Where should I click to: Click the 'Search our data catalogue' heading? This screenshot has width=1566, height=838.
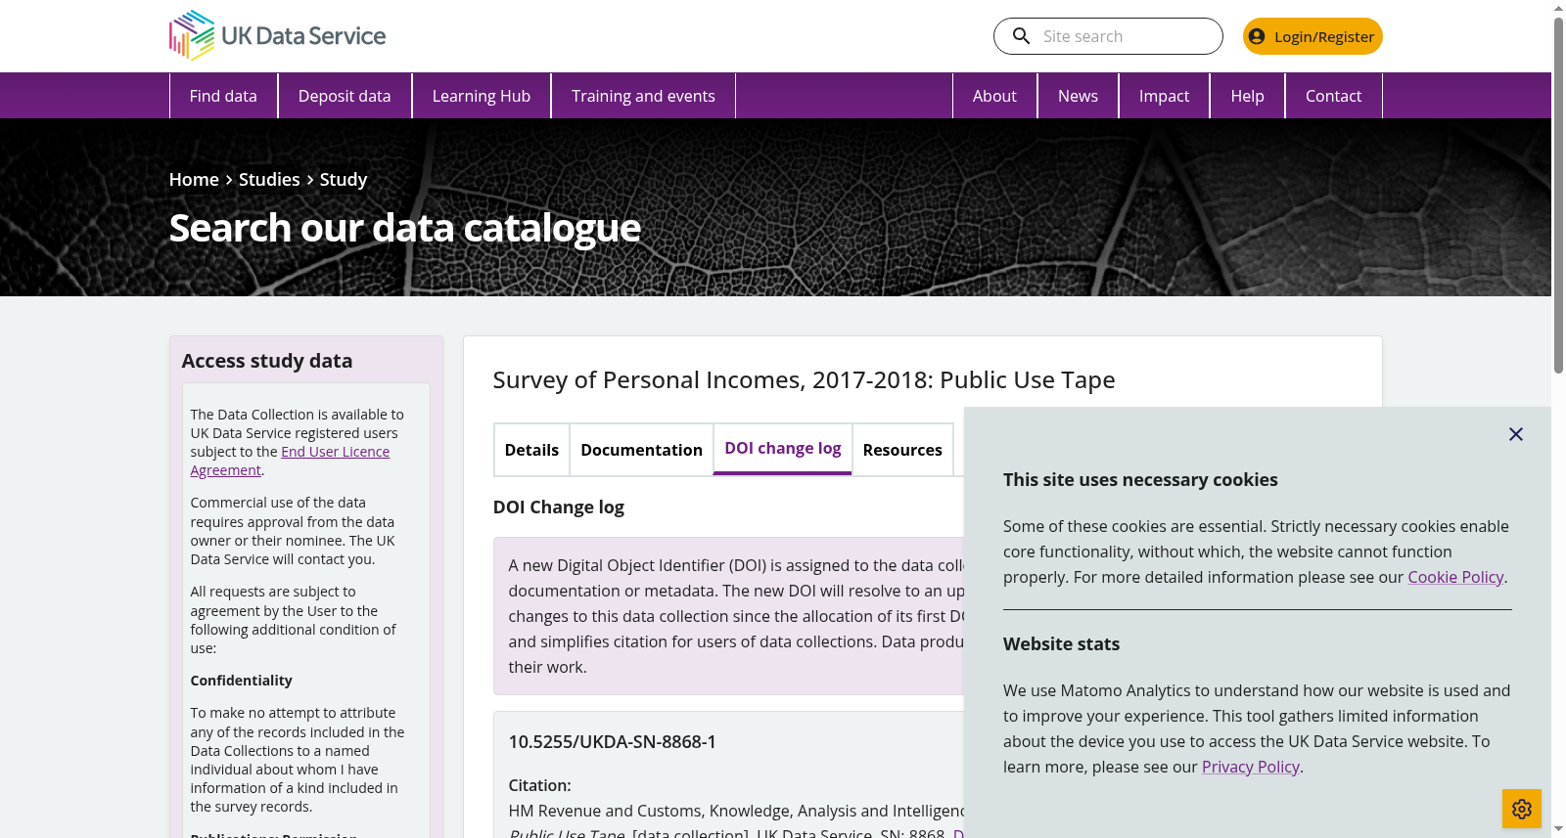coord(404,228)
